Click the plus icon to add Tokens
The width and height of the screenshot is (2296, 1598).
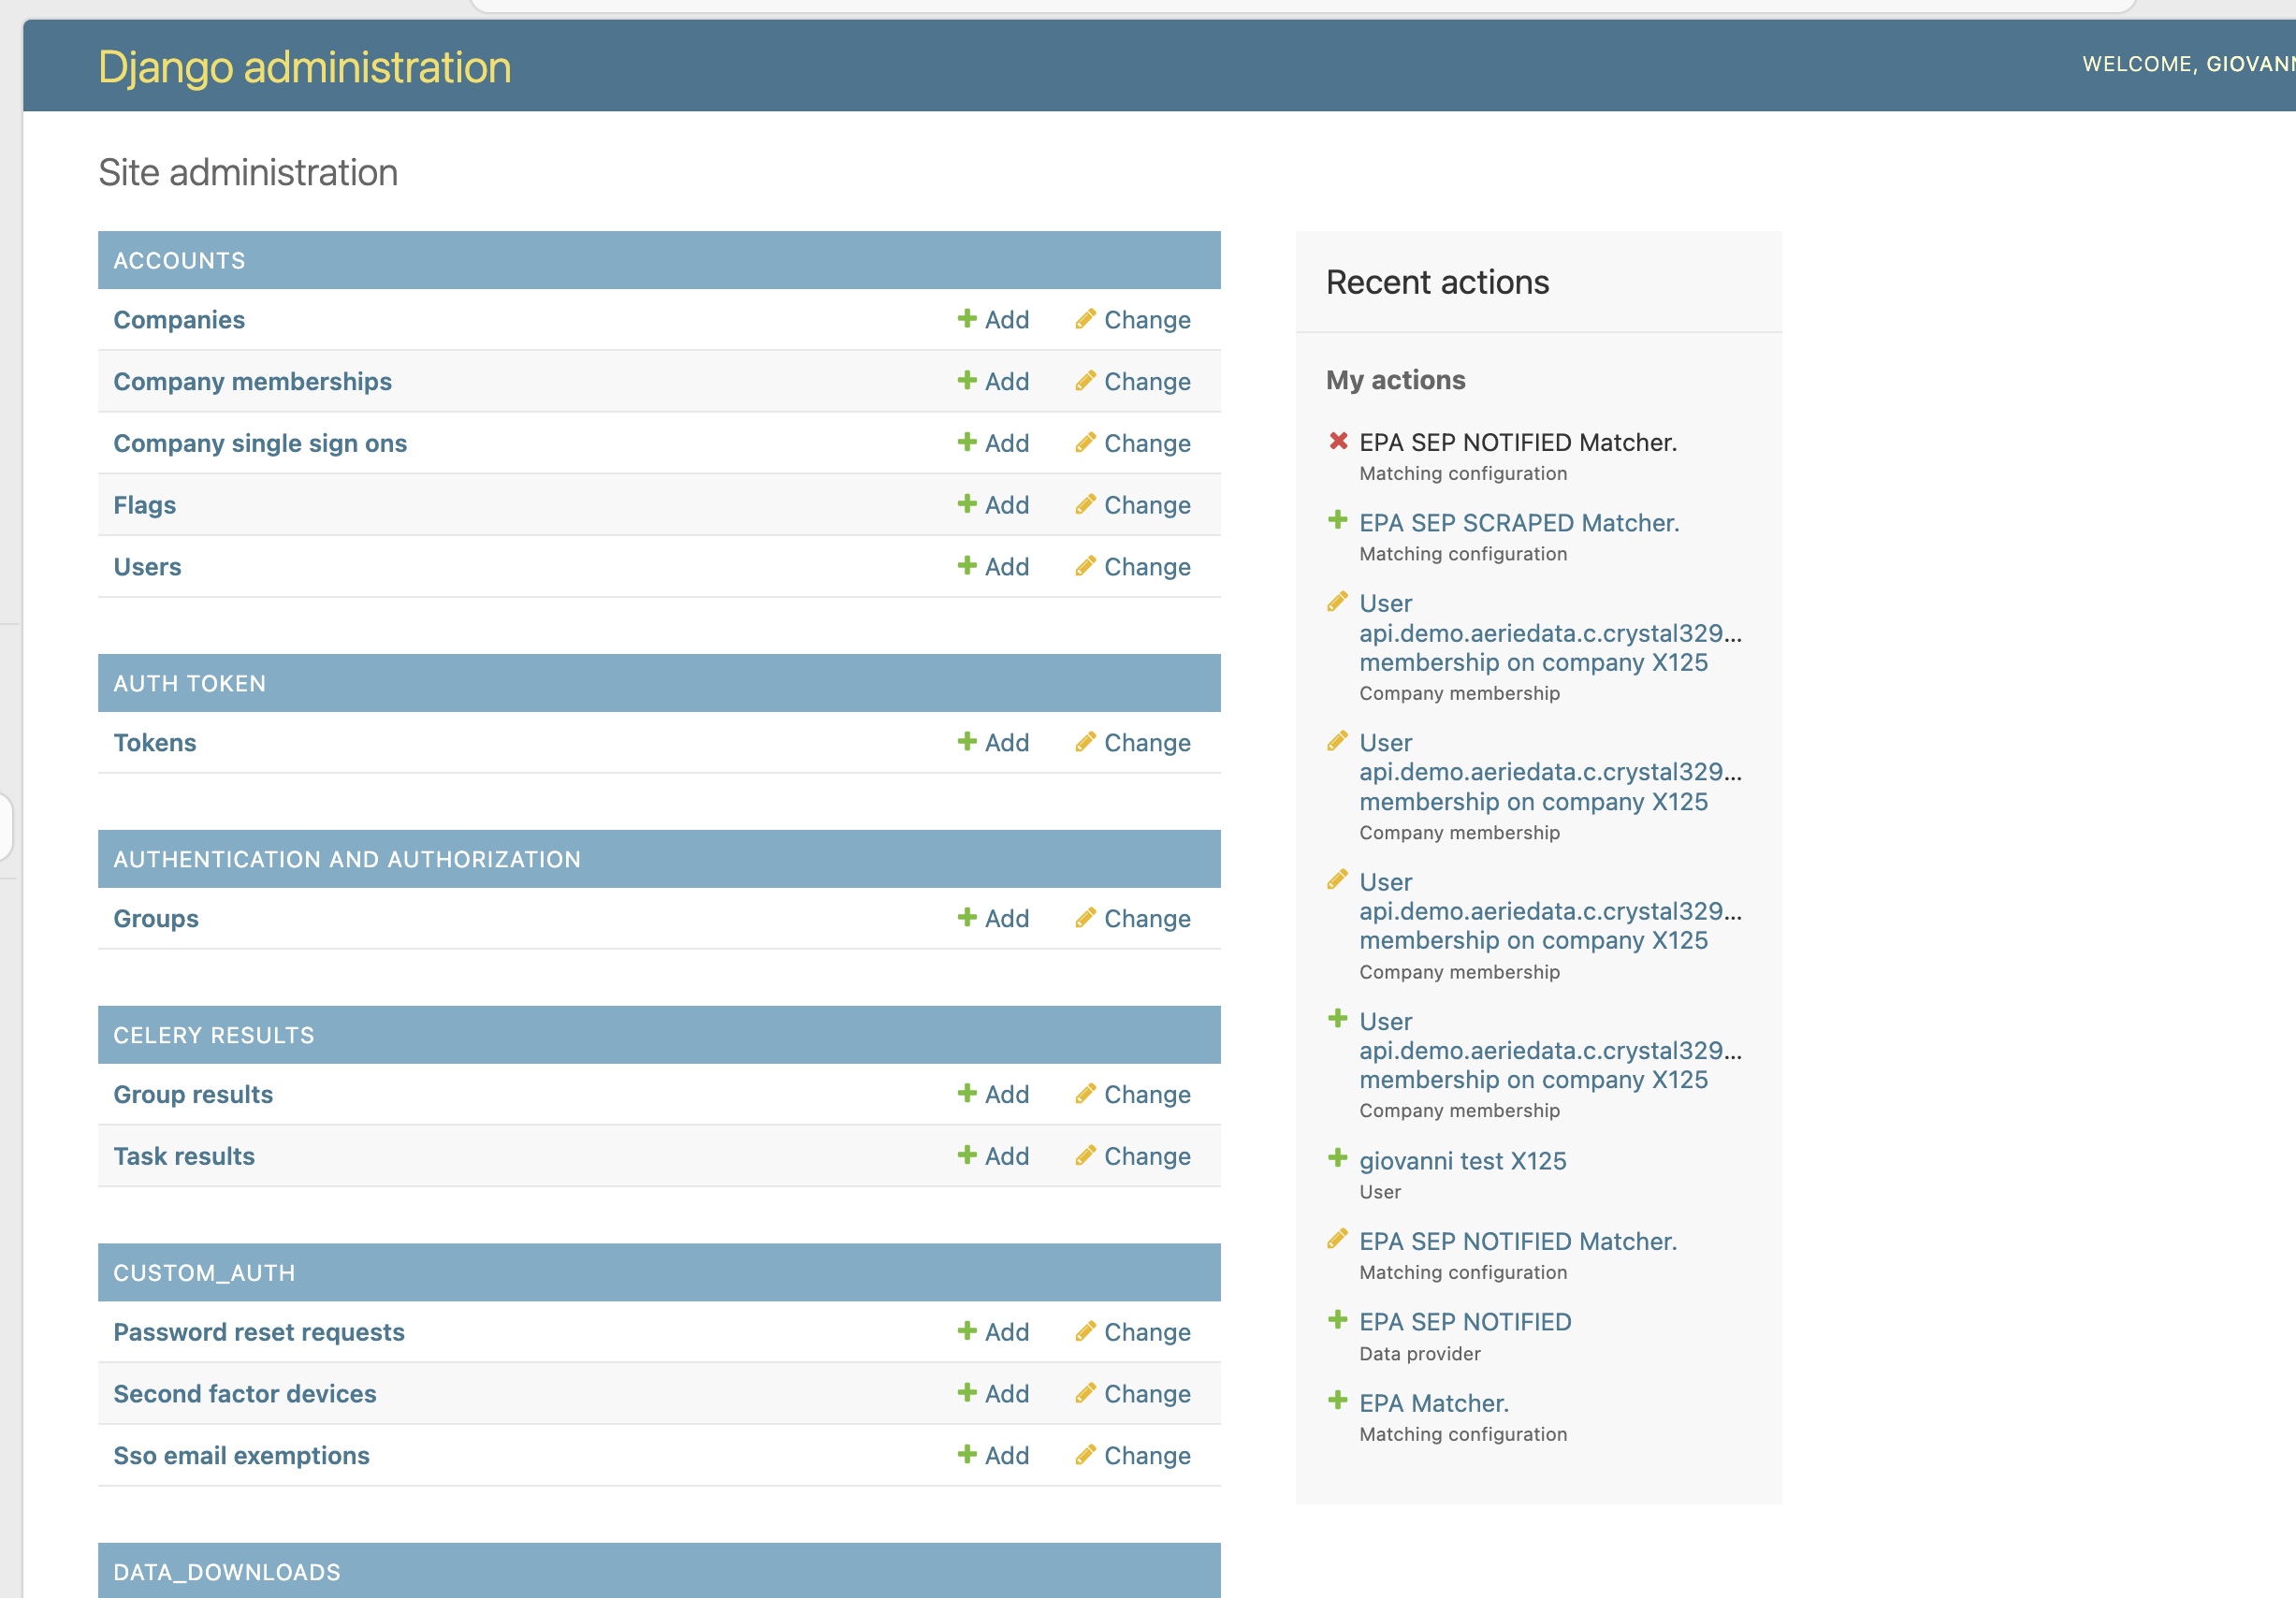click(x=966, y=742)
